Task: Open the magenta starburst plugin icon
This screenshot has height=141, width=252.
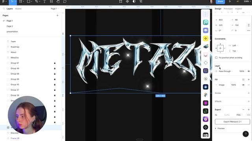Action: [x=206, y=103]
